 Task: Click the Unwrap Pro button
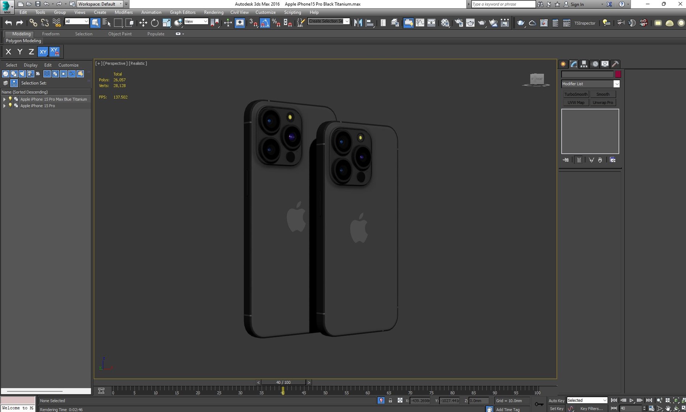pos(603,103)
